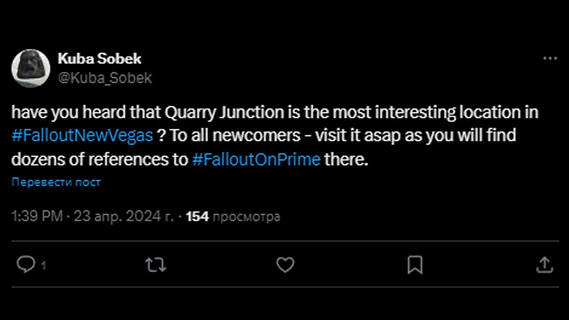Screen dimensions: 569x320
Task: Like the post with the heart icon
Action: (285, 265)
